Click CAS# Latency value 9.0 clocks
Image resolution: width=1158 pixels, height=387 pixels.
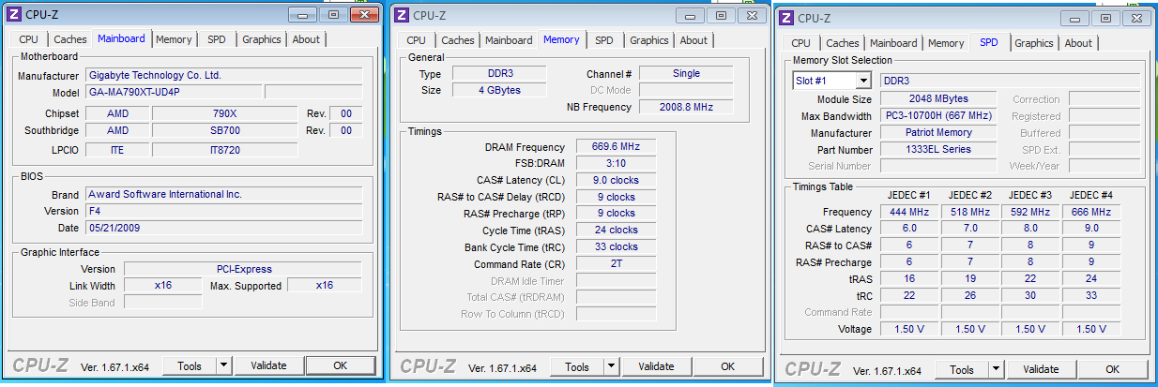click(x=615, y=180)
